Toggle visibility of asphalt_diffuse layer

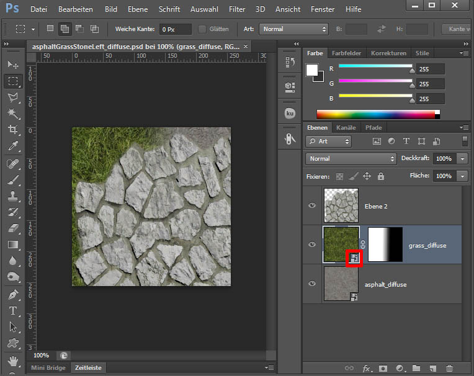[x=313, y=284]
